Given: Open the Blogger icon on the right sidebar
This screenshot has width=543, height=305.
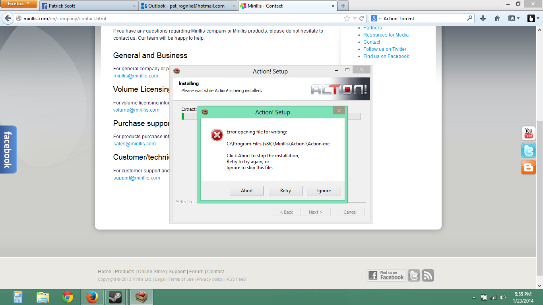Looking at the screenshot, I should coord(528,168).
